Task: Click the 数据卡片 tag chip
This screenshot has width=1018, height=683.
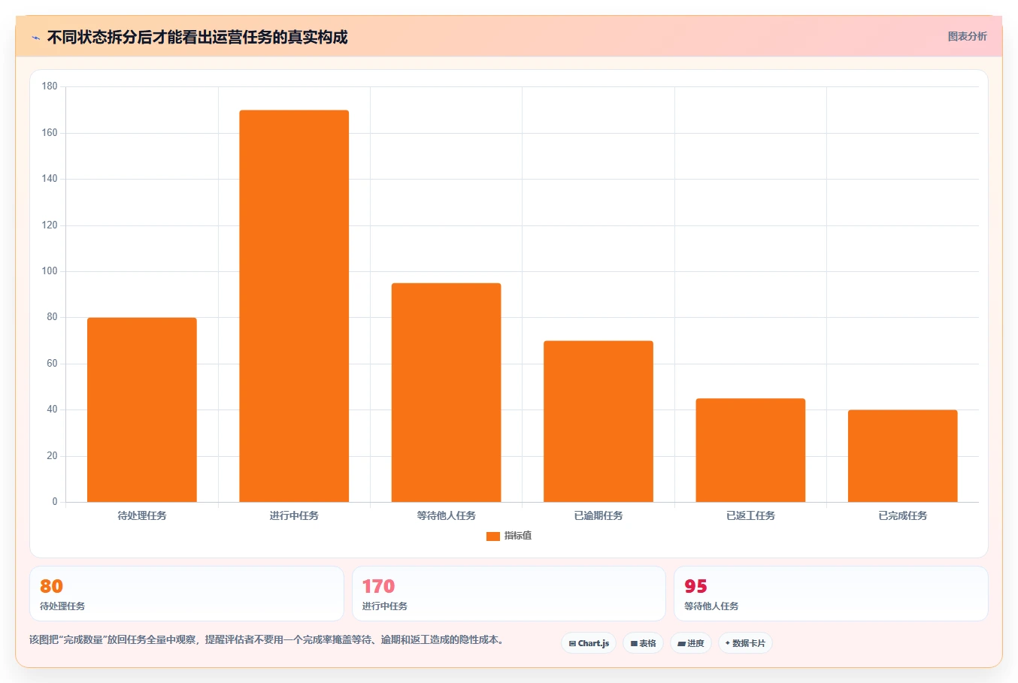Action: (745, 643)
